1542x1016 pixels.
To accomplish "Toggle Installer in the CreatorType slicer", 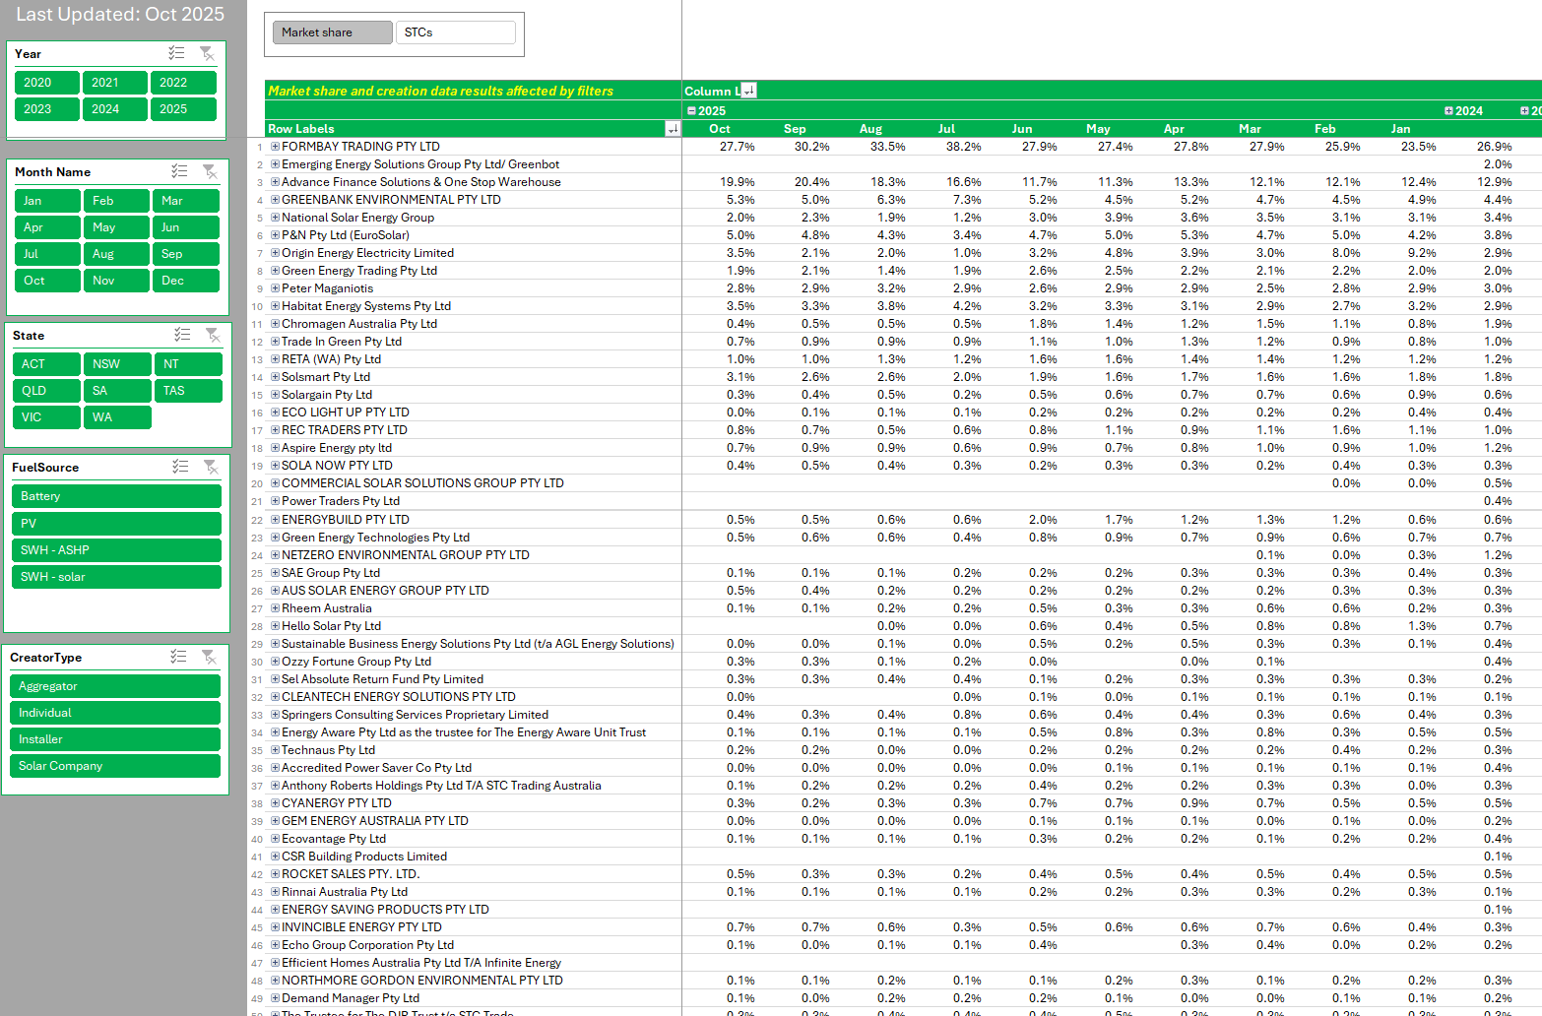I will click(115, 739).
